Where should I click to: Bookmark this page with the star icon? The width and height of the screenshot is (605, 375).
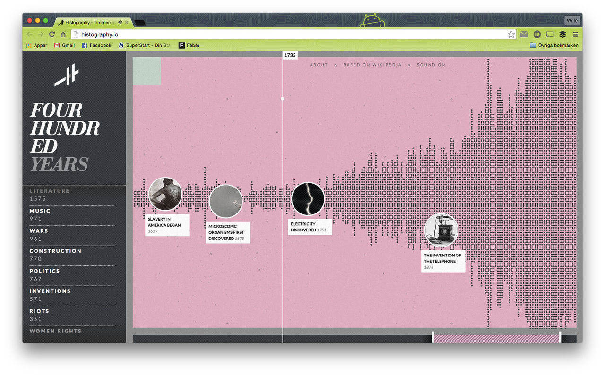pos(511,34)
